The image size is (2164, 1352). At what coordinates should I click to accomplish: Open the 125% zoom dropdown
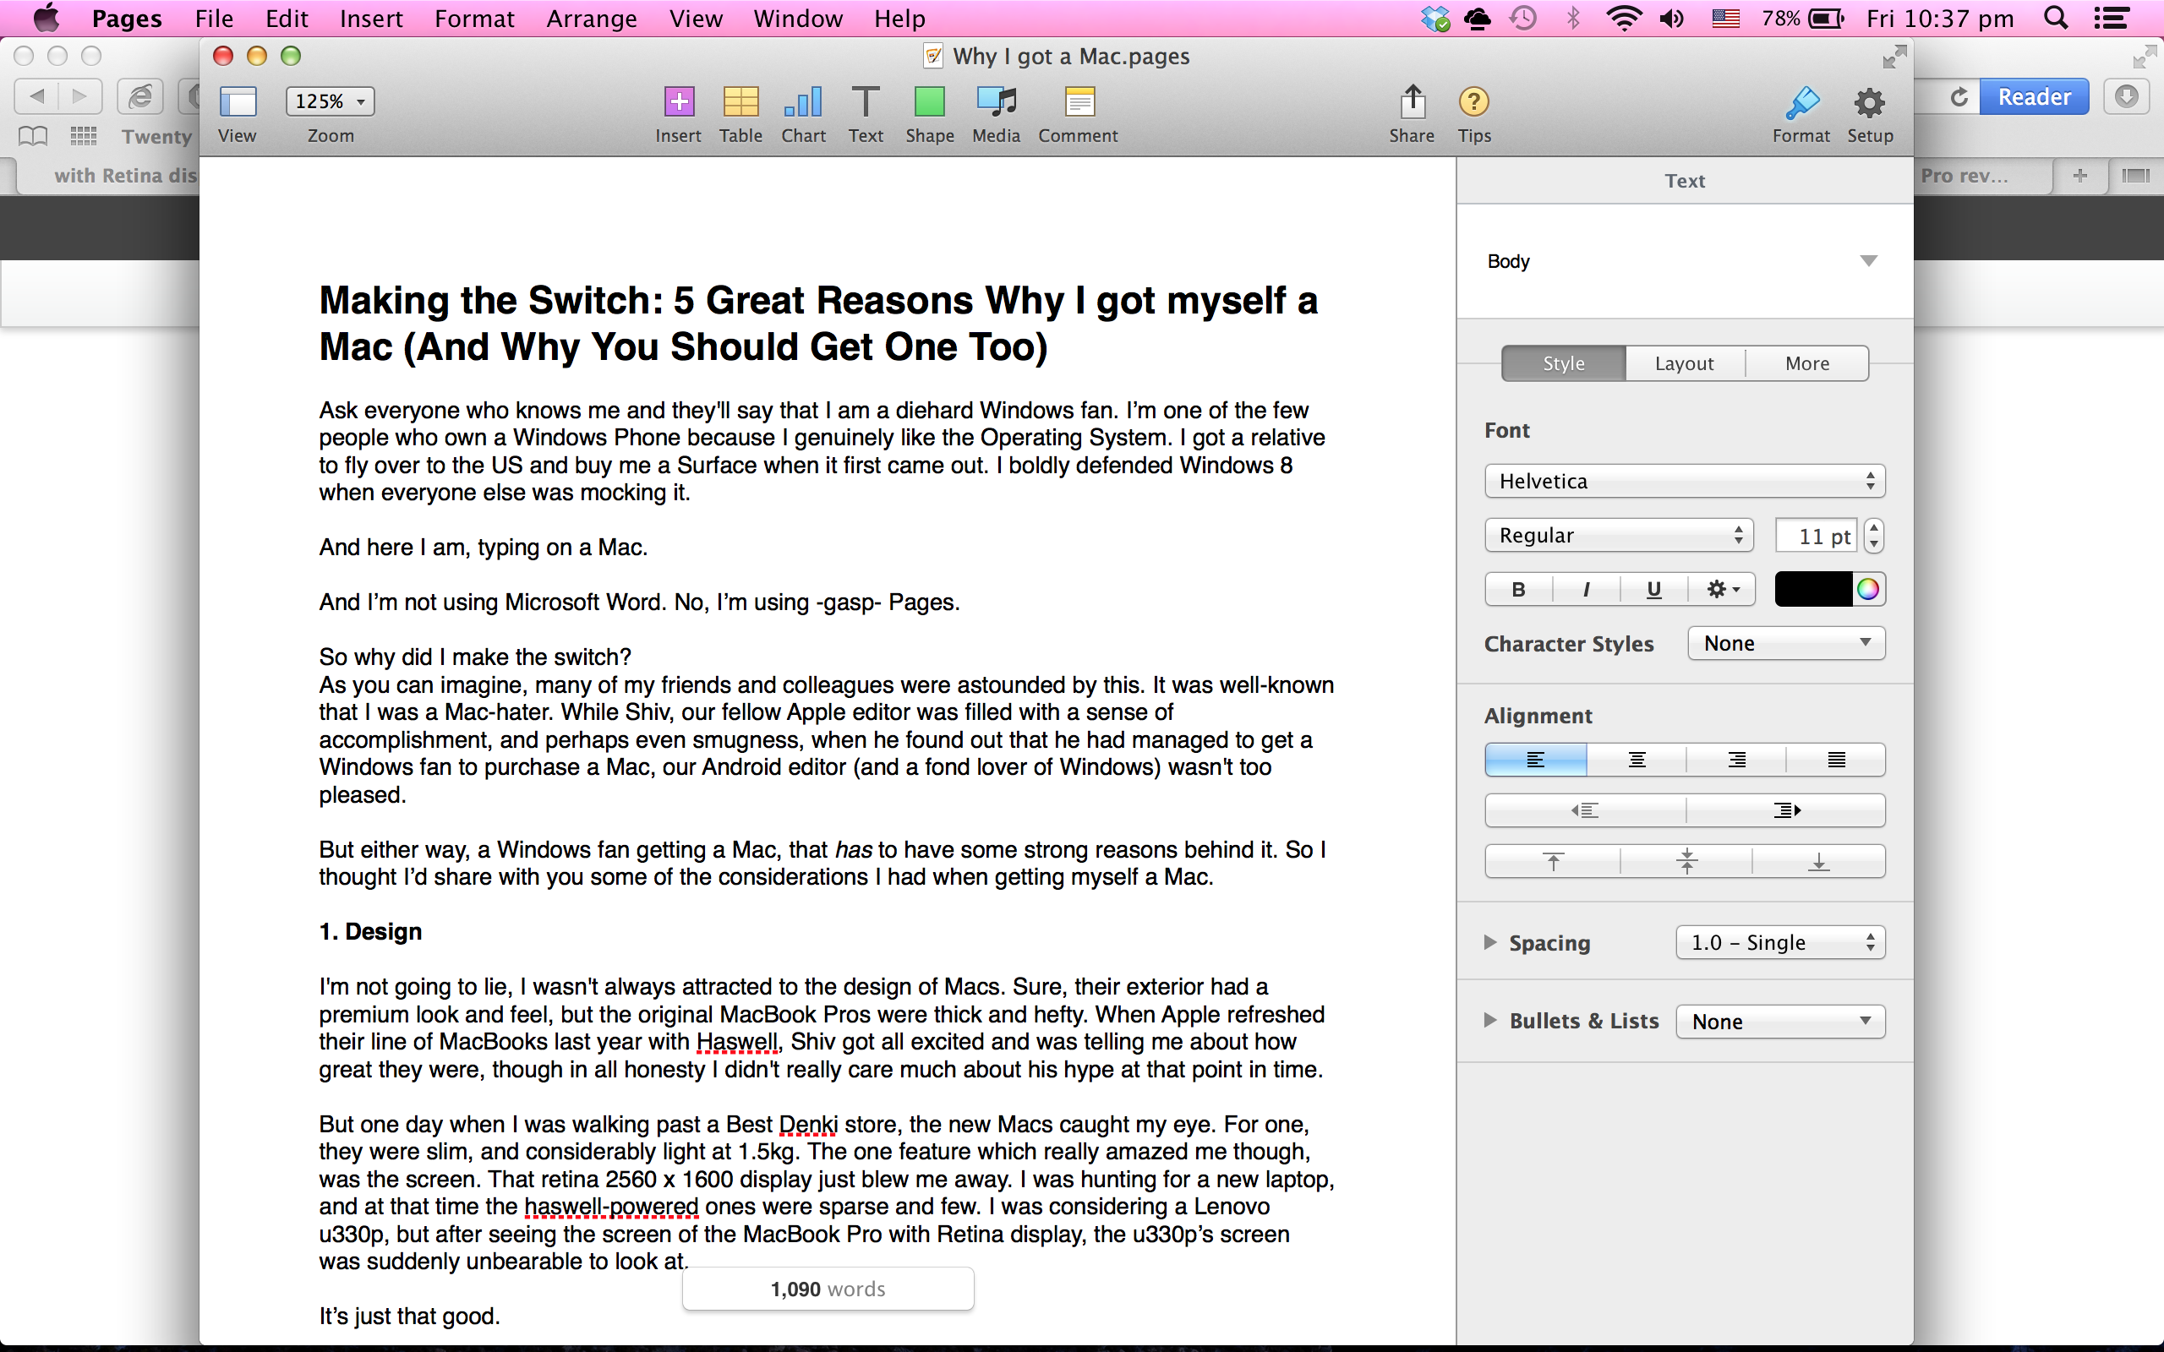point(330,101)
